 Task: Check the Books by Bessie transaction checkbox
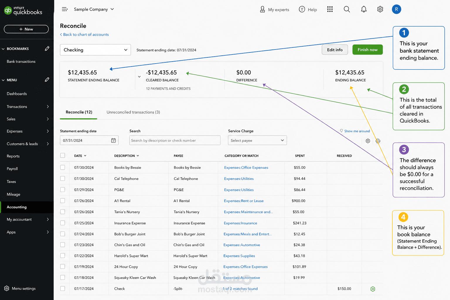63,167
